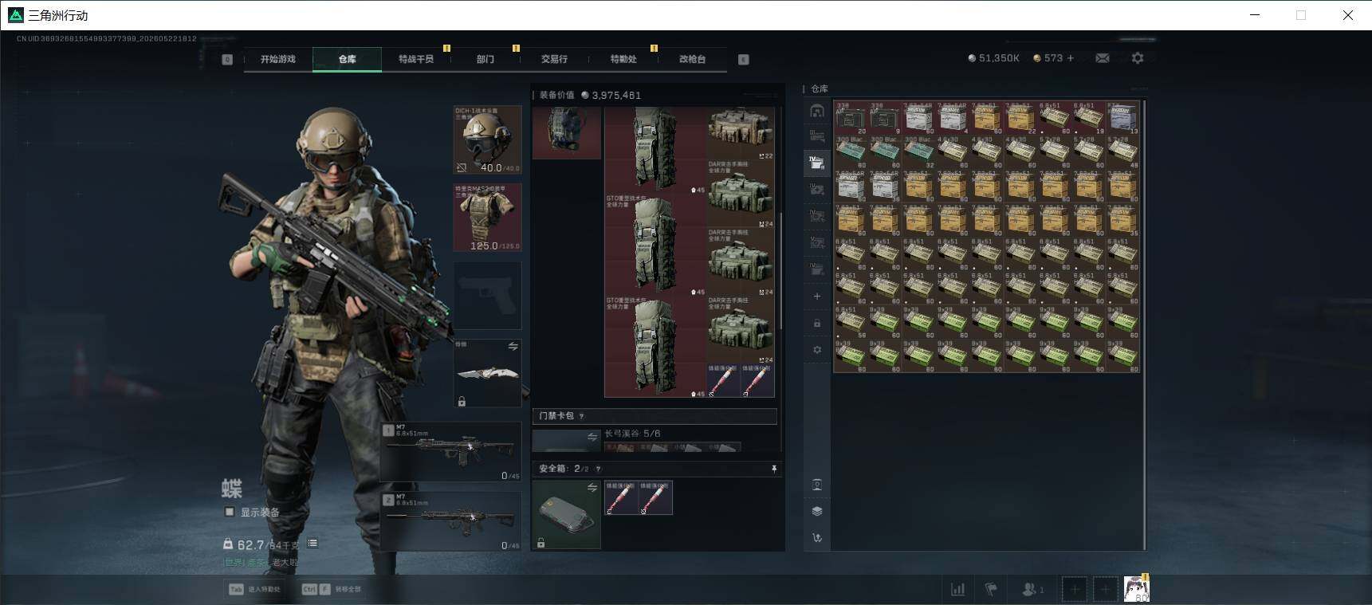
Task: Select the M7 rifle in weapon slot 1
Action: tap(451, 451)
